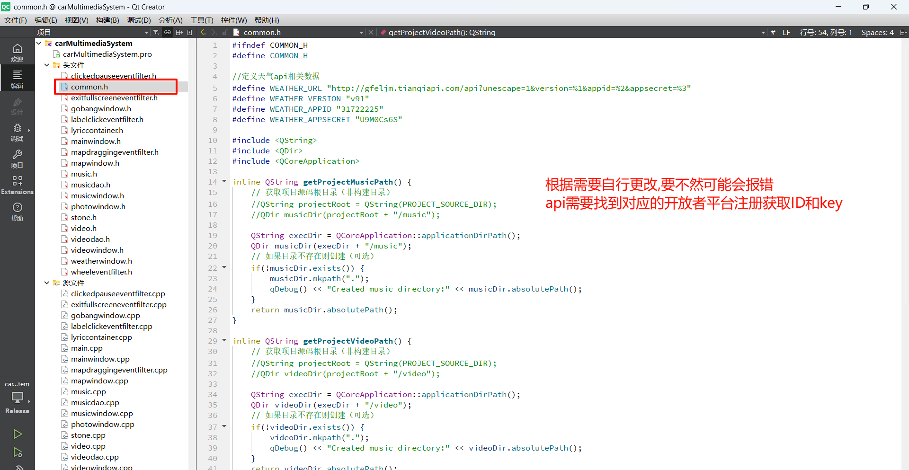Click the # preprocessor directives button

773,32
